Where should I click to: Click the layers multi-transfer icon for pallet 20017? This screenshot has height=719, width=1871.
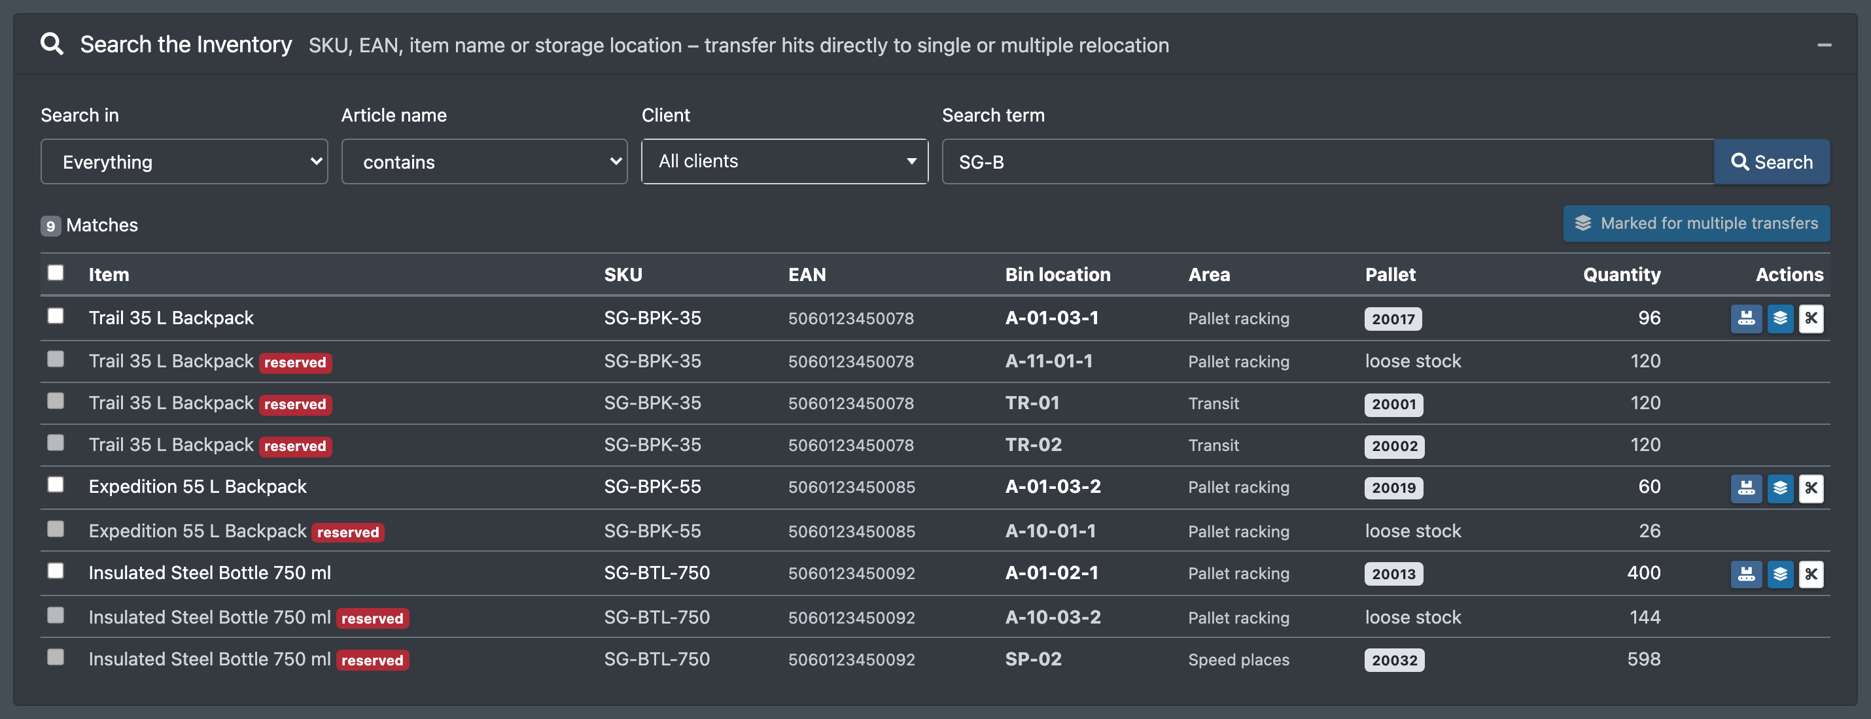pos(1779,318)
